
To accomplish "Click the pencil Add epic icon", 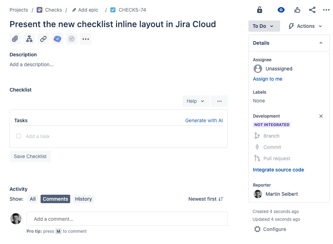I will (74, 10).
